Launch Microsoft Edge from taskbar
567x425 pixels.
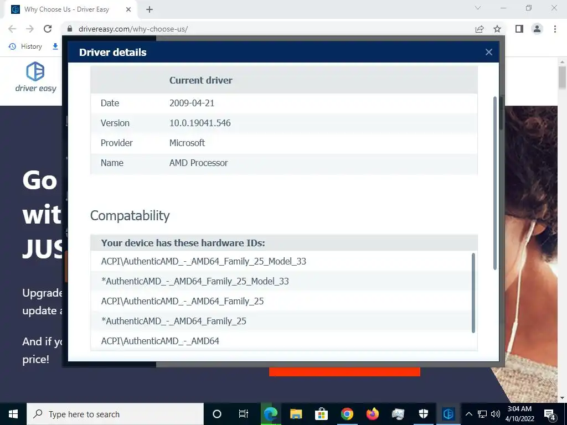click(270, 414)
